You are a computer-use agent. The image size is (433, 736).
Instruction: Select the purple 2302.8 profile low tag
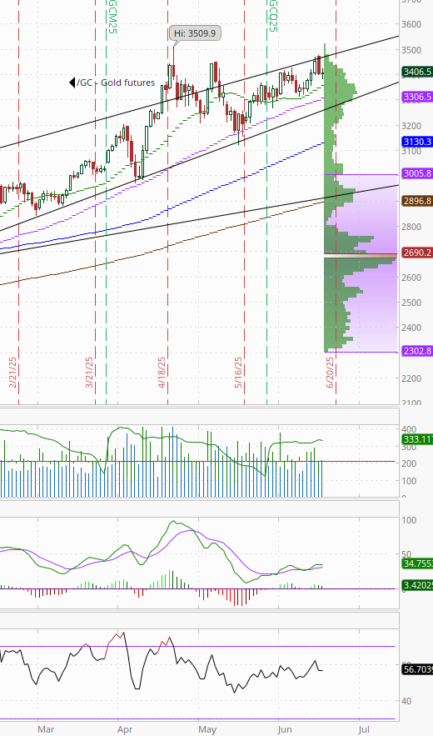(x=416, y=350)
